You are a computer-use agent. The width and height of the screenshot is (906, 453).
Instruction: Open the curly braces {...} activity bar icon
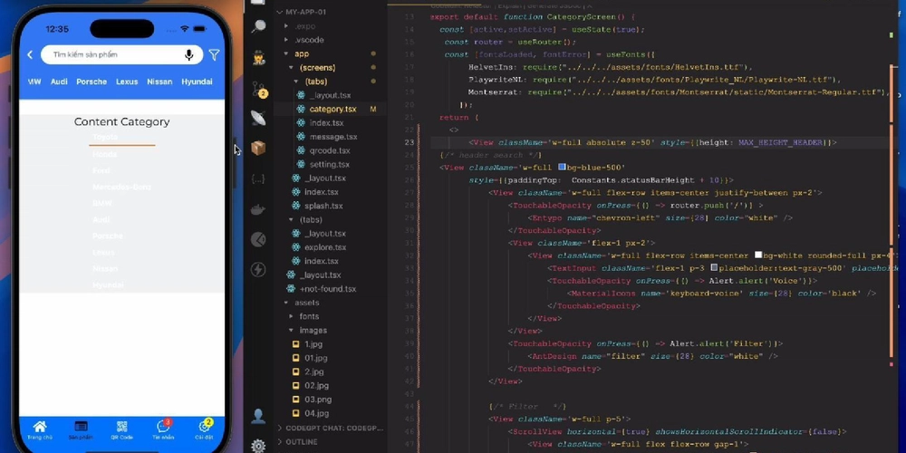click(258, 178)
